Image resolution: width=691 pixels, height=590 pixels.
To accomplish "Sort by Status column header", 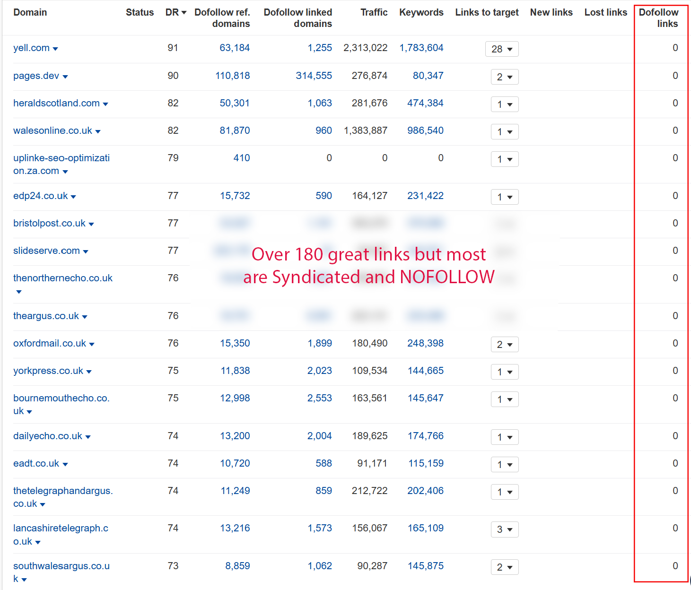I will 140,12.
